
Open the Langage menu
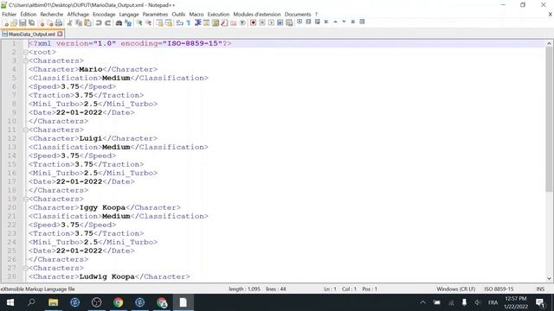click(x=129, y=14)
